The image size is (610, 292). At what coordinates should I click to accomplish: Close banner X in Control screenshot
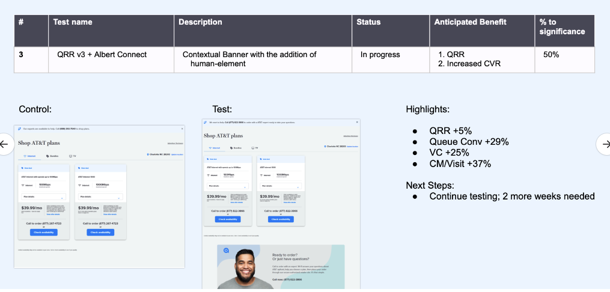pos(182,129)
